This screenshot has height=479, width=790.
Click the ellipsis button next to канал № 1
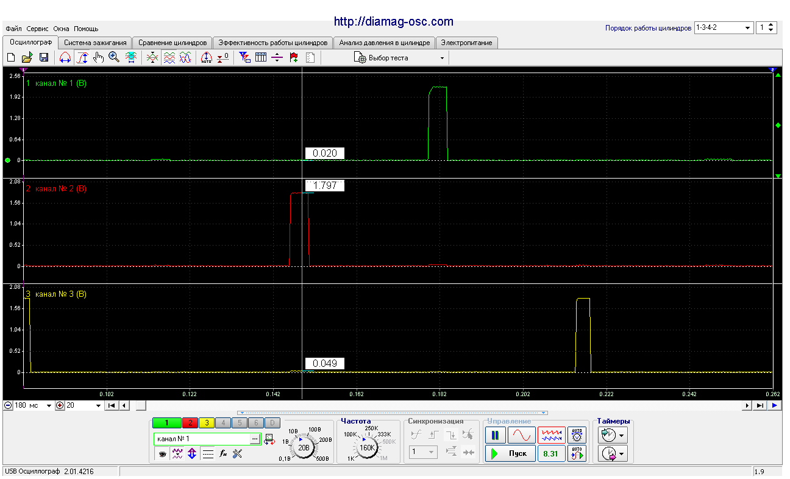point(255,439)
